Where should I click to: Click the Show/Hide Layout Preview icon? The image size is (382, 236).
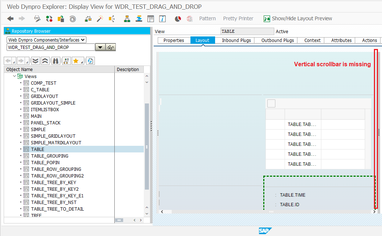coord(267,18)
